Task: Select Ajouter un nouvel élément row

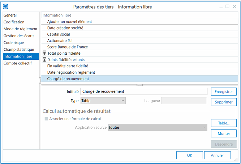Action: [x=69, y=22]
